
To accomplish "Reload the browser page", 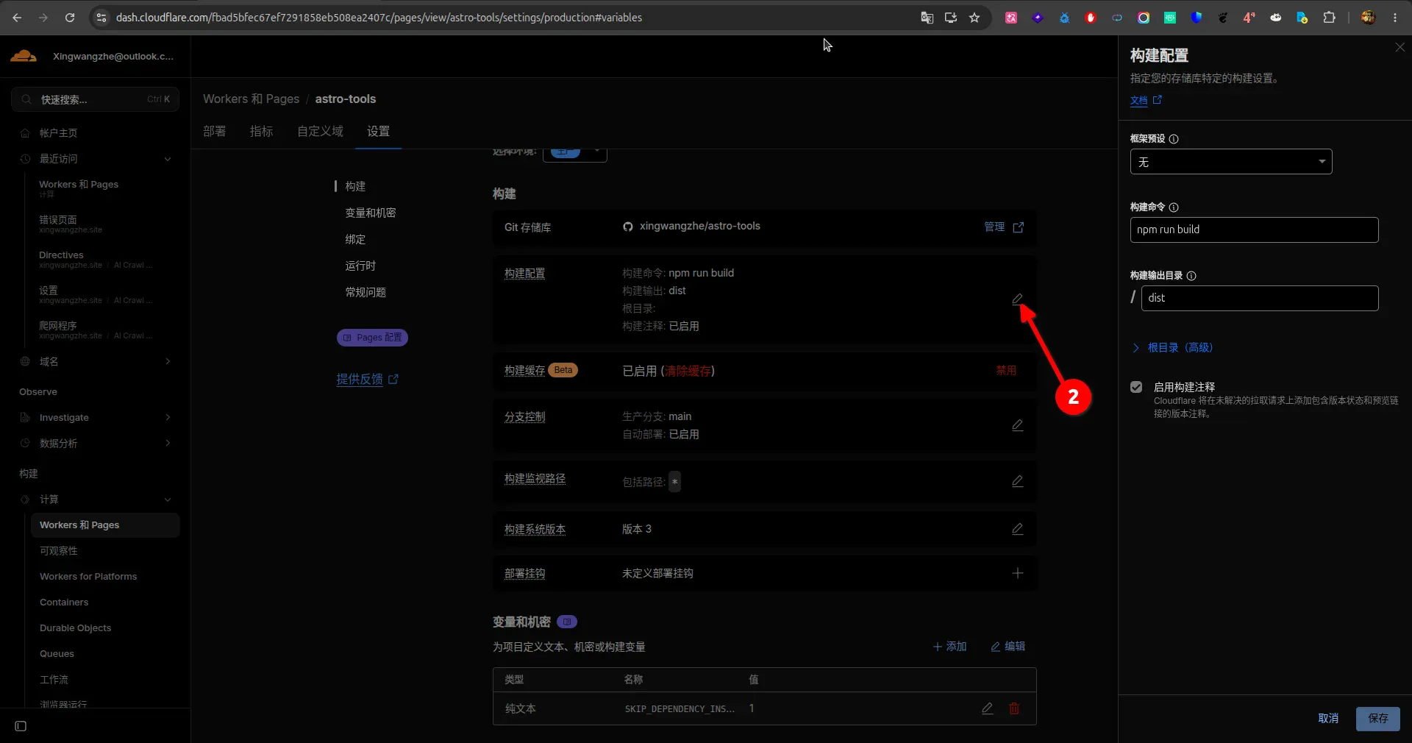I will [70, 18].
